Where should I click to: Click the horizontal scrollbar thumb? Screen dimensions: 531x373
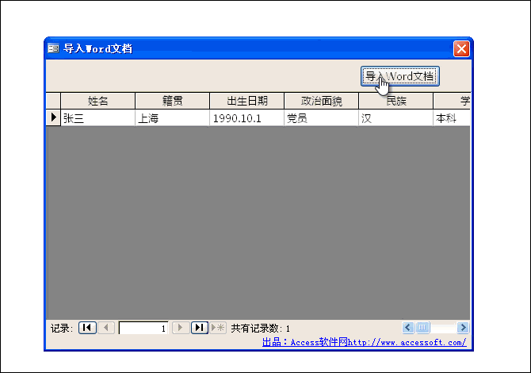(x=422, y=328)
